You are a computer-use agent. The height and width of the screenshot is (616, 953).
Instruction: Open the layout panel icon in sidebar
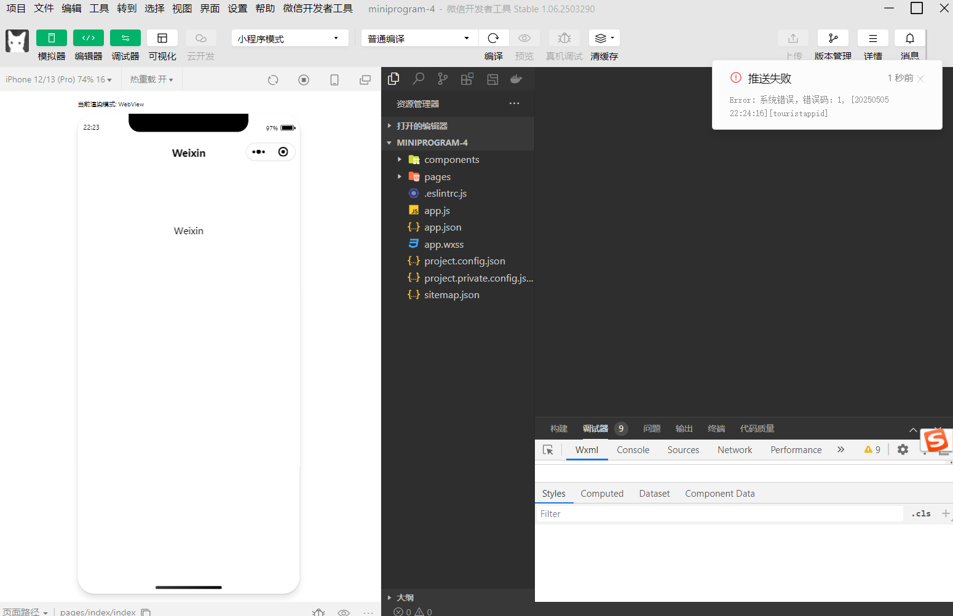pos(492,79)
